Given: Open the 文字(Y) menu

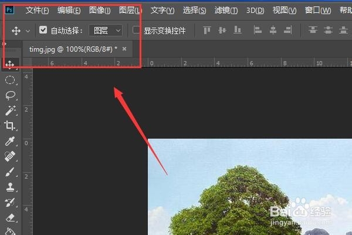Looking at the screenshot, I should [163, 11].
